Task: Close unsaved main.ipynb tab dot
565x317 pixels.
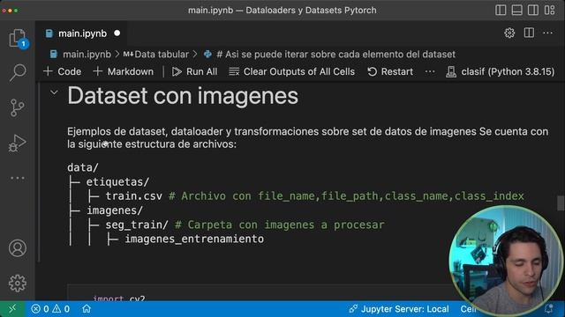Action: coord(117,33)
